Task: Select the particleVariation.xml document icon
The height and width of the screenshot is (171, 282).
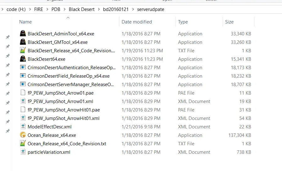Action: point(23,152)
